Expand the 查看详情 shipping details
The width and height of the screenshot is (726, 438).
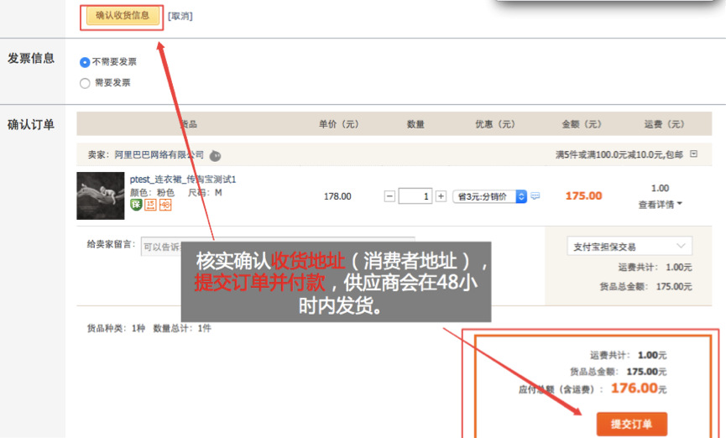[660, 205]
